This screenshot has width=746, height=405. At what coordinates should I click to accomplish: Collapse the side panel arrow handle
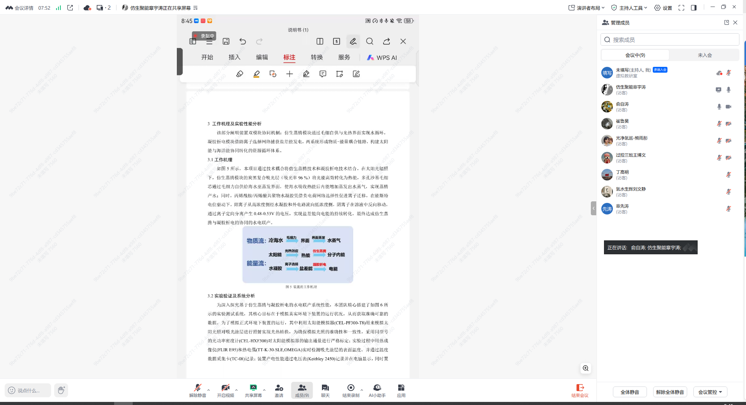point(594,208)
